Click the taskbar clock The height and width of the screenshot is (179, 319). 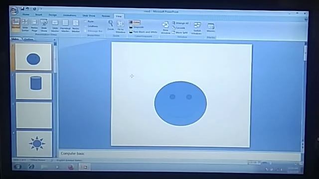click(x=293, y=170)
